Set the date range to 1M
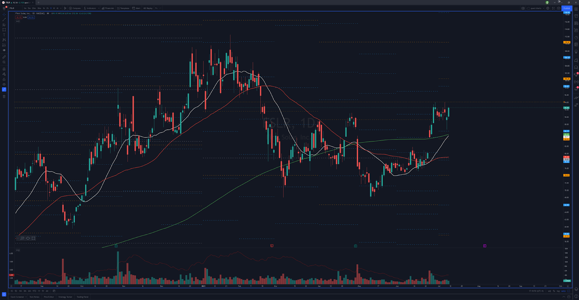 point(21,291)
